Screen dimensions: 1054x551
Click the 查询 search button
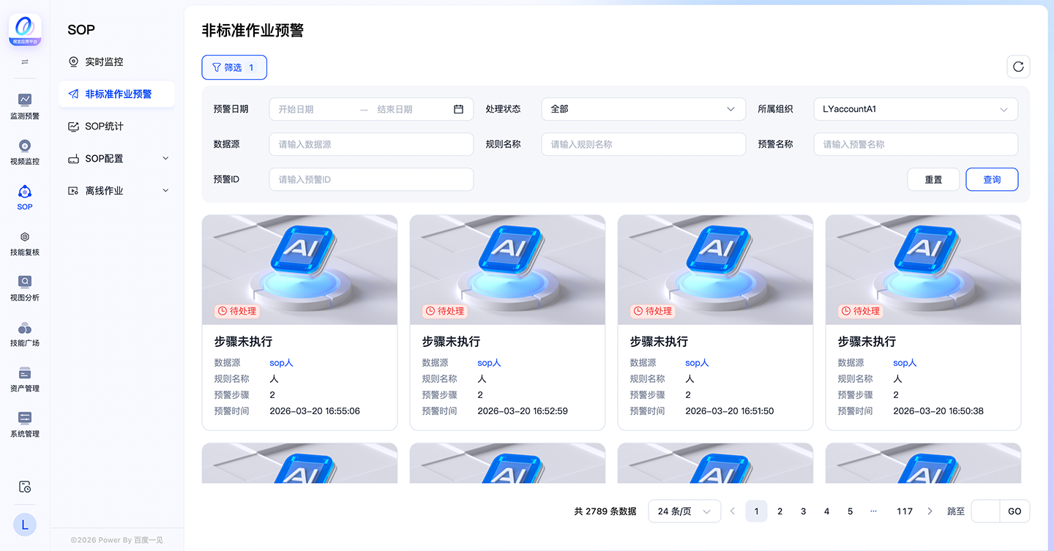pos(992,179)
